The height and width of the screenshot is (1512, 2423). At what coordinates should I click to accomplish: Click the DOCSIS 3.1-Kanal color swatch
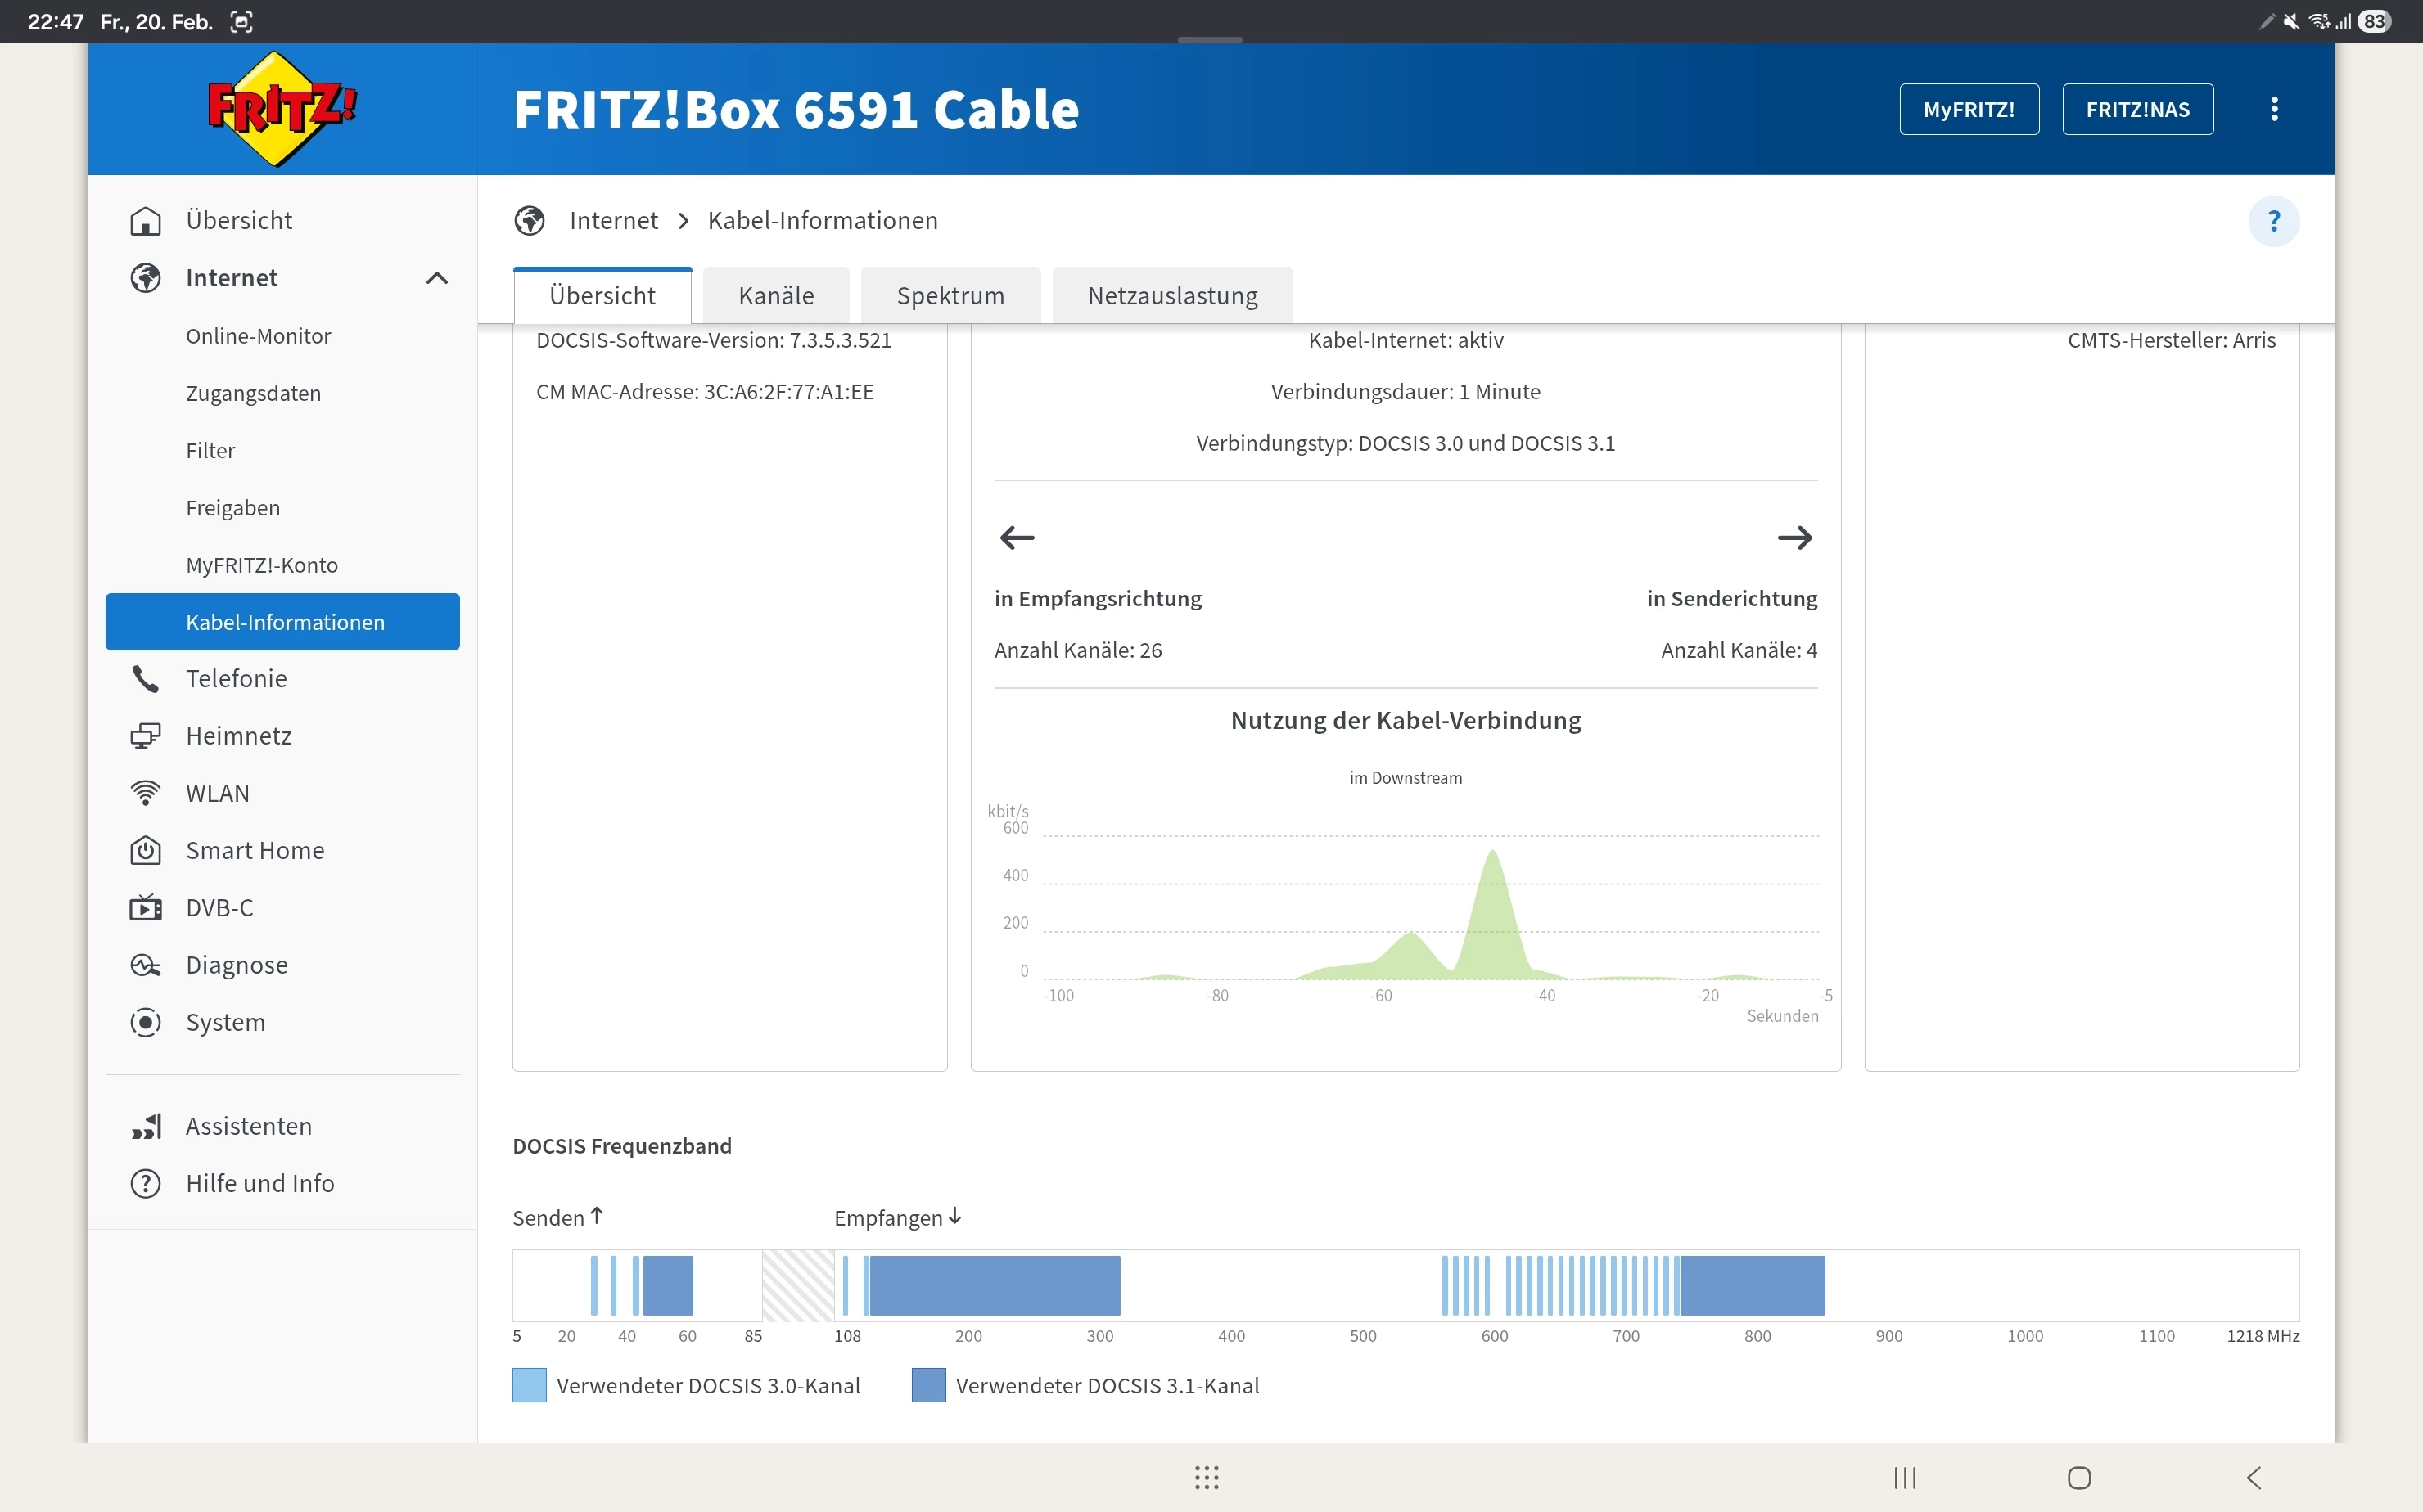928,1385
